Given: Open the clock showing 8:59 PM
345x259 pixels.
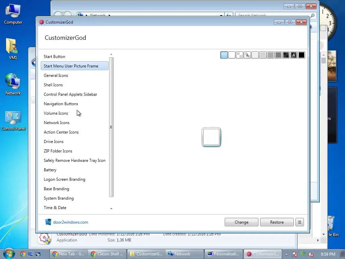Looking at the screenshot, I should pyautogui.click(x=328, y=254).
